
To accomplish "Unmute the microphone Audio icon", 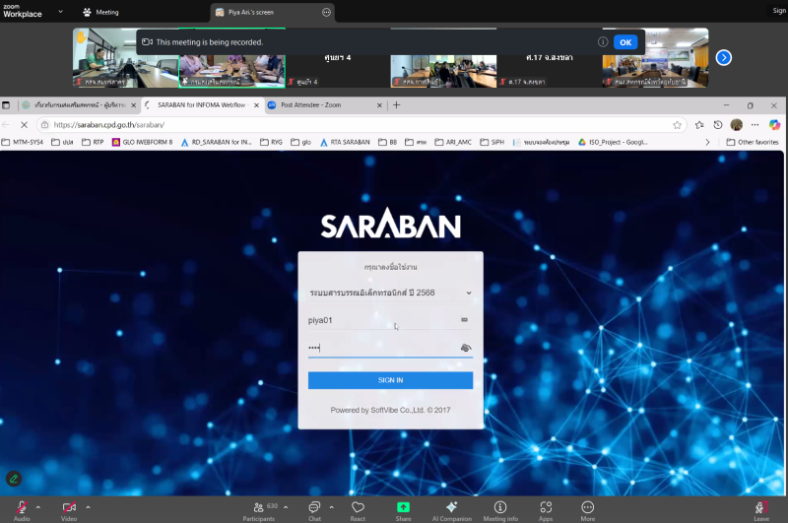I will coord(20,506).
